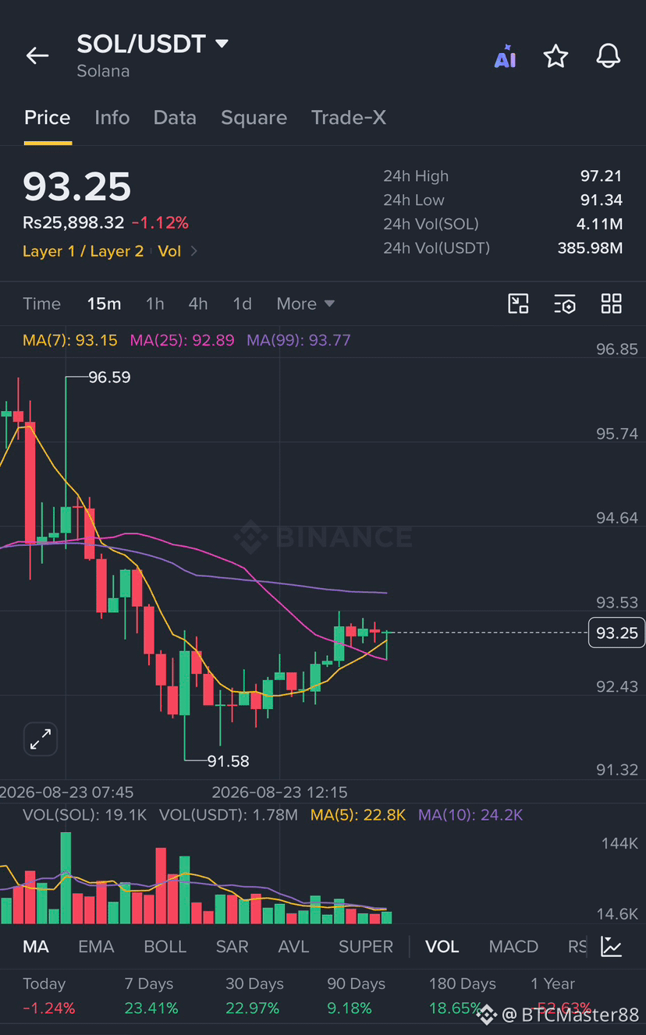Switch to the Info tab
646x1035 pixels.
click(x=112, y=118)
